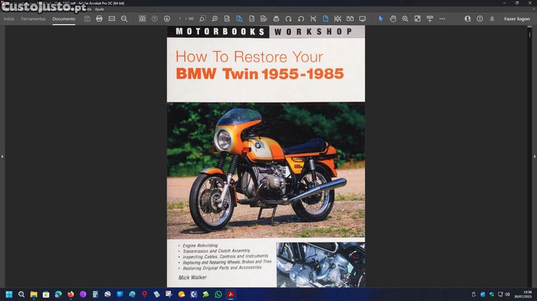This screenshot has width=537, height=301.
Task: Toggle full screen presentation mode
Action: tap(362, 19)
